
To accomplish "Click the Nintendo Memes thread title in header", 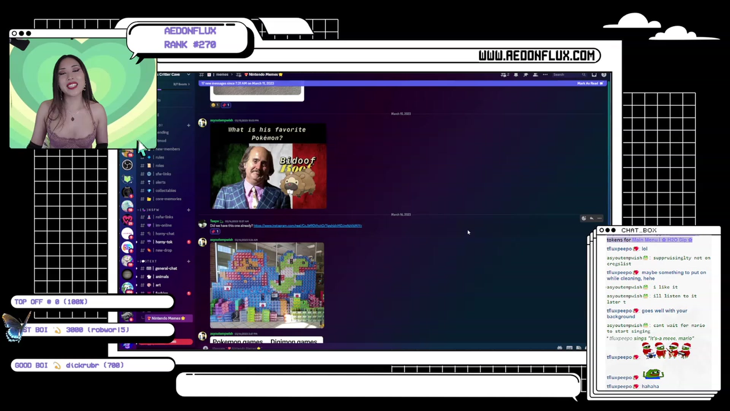I will [263, 75].
